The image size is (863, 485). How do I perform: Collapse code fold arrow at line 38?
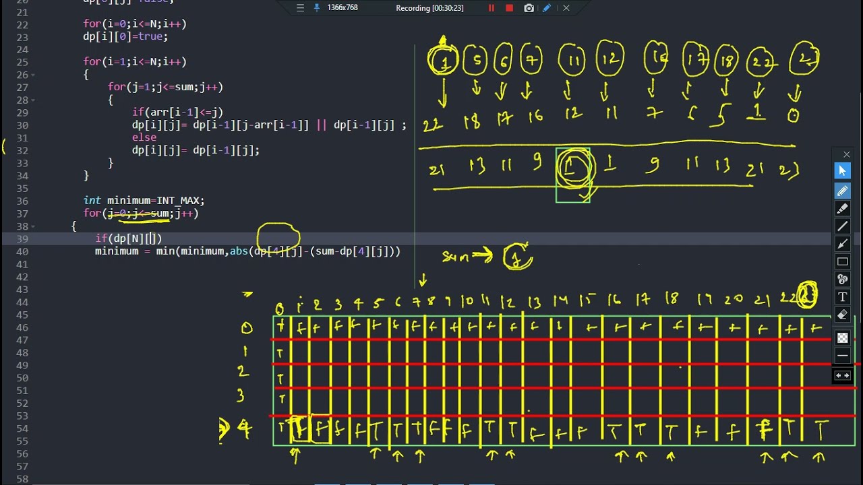coord(33,227)
